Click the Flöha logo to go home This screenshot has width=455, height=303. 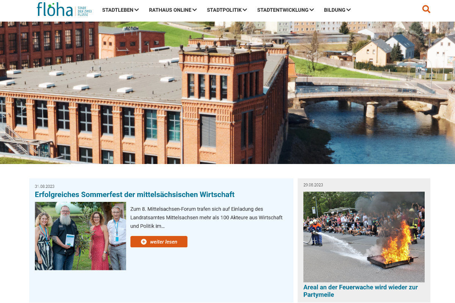(x=64, y=9)
